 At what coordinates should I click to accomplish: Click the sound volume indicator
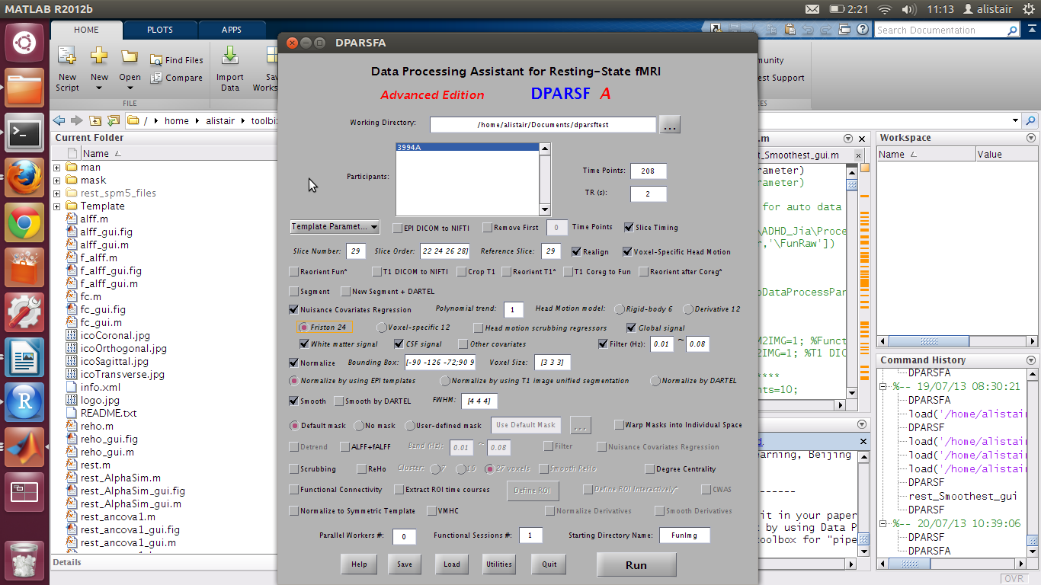tap(911, 9)
